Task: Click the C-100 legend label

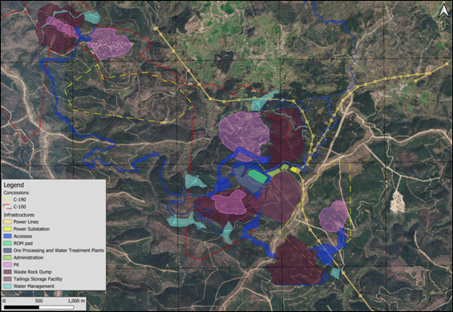Action: tap(20, 207)
